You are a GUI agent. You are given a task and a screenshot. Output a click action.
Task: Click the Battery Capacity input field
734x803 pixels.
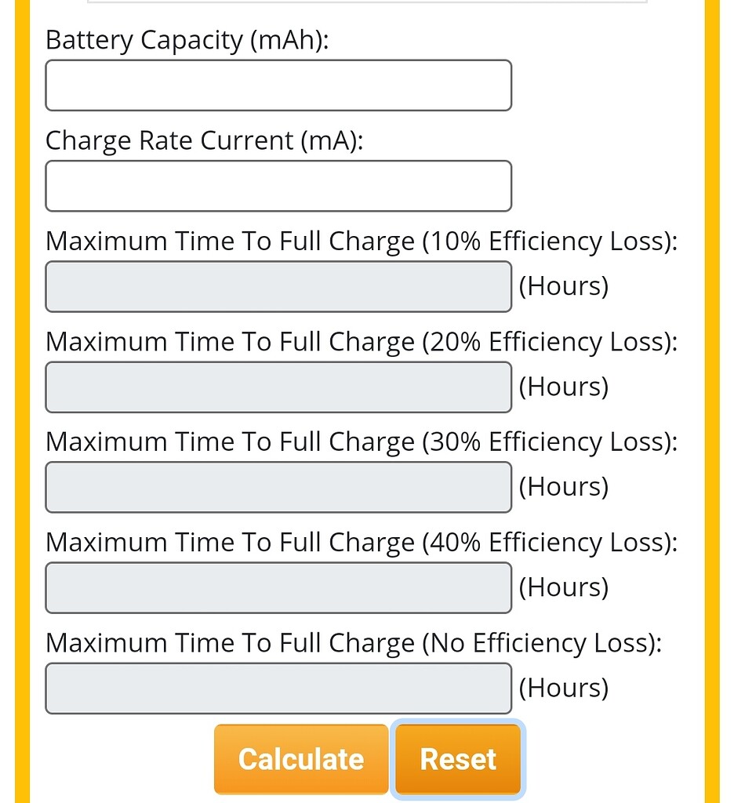[x=278, y=85]
